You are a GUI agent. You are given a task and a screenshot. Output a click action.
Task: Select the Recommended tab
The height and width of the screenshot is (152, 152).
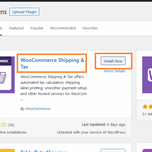coord(63,28)
